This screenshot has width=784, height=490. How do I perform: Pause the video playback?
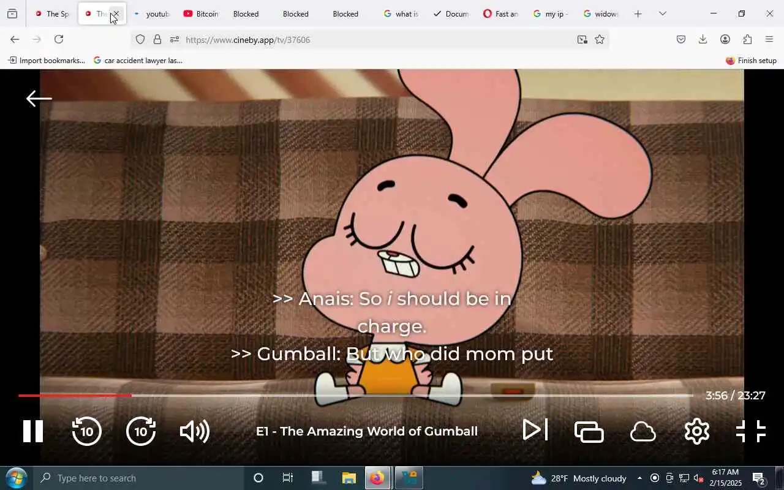point(33,431)
